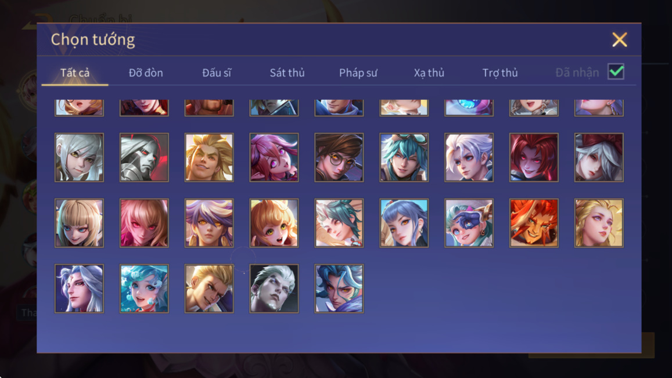Open the Đấu sĩ tab
Viewport: 672px width, 378px height.
tap(217, 73)
